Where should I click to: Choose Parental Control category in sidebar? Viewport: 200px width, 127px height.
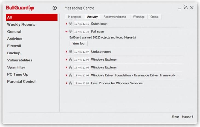tap(21, 81)
